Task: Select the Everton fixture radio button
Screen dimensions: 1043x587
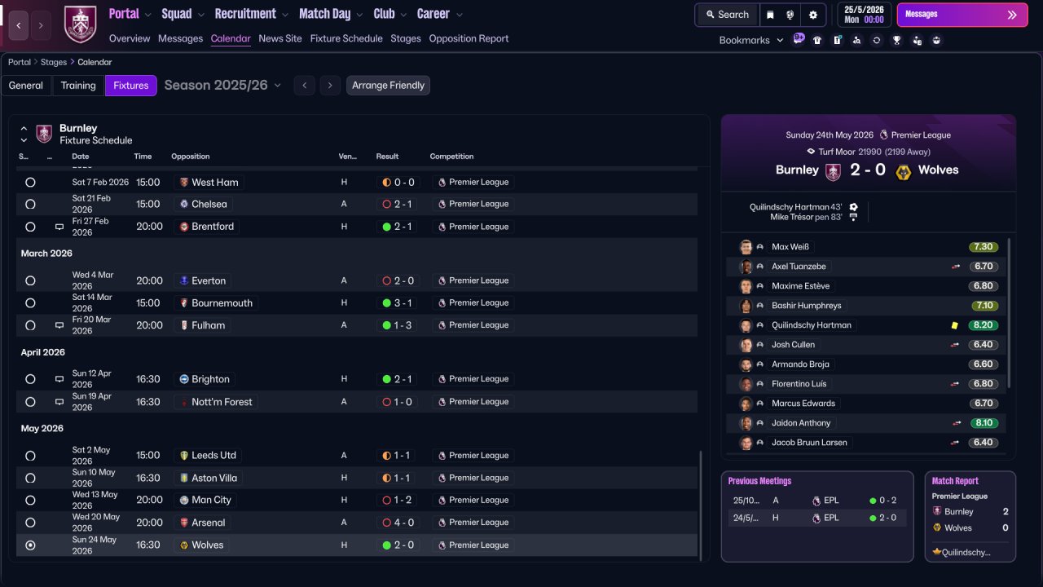Action: click(x=30, y=280)
